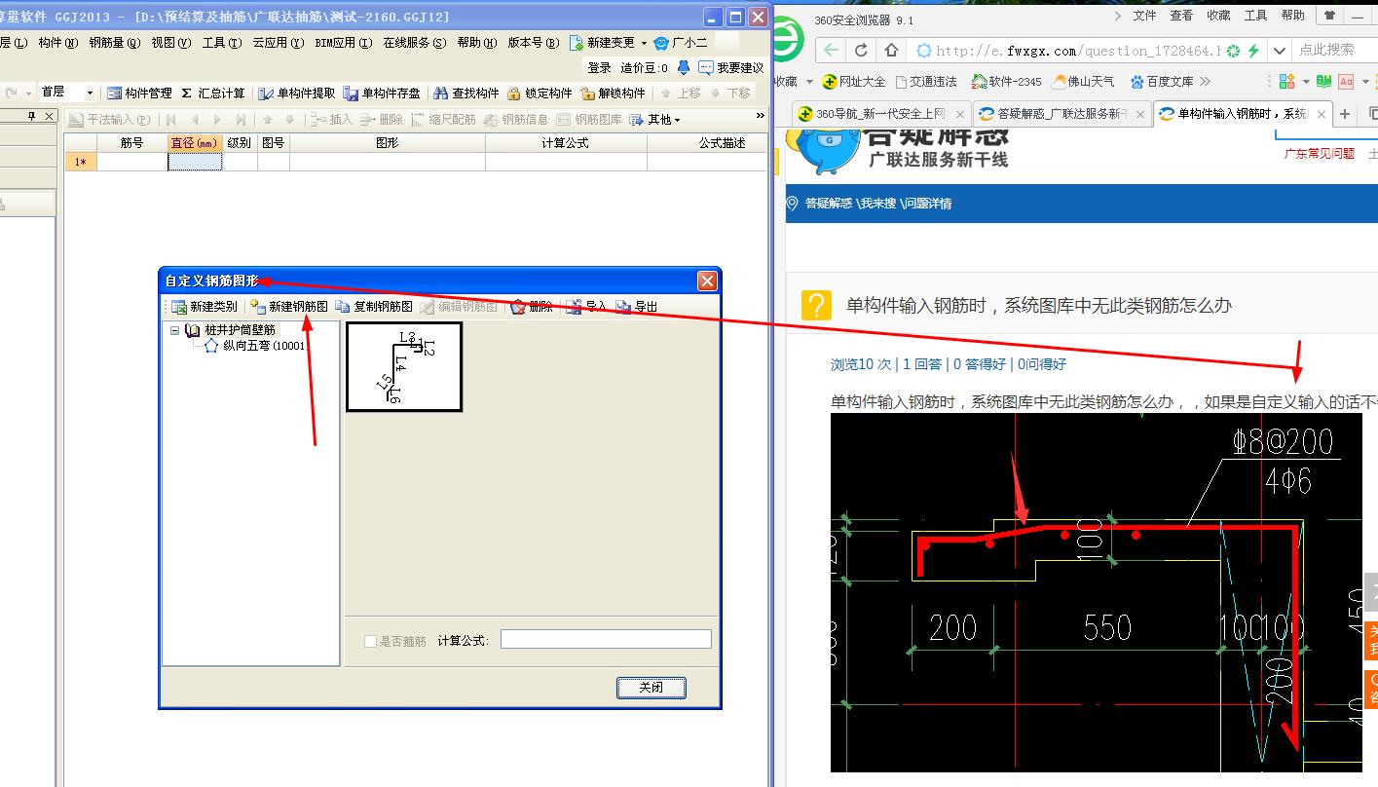This screenshot has height=787, width=1378.
Task: Open the 视图(V) menu
Action: tap(170, 43)
